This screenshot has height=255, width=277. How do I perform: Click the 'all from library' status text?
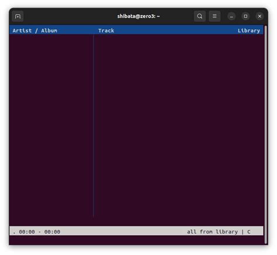(x=212, y=232)
